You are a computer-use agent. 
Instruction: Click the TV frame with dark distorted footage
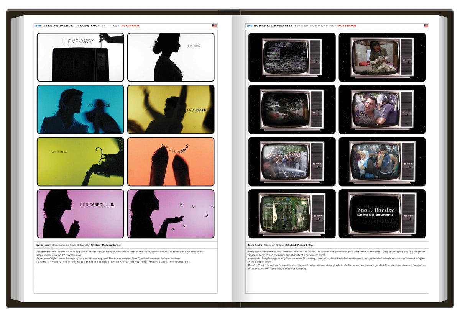pyautogui.click(x=292, y=109)
